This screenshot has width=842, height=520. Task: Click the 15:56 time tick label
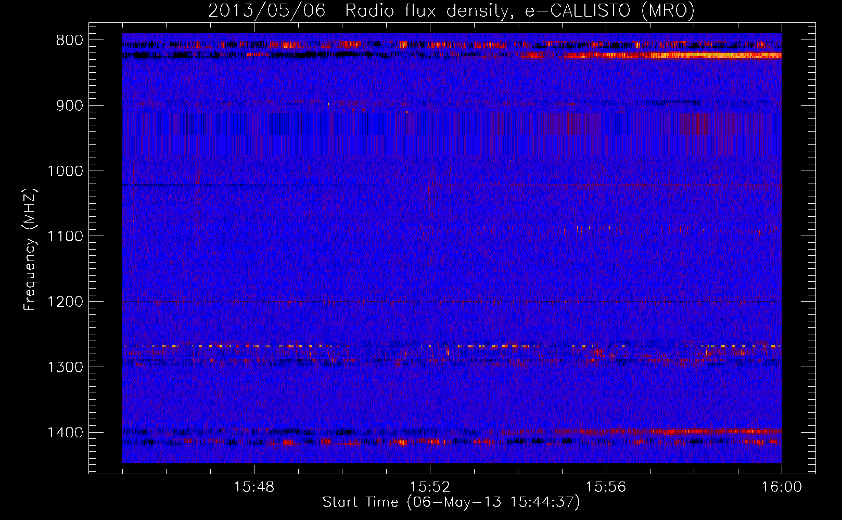click(x=606, y=487)
